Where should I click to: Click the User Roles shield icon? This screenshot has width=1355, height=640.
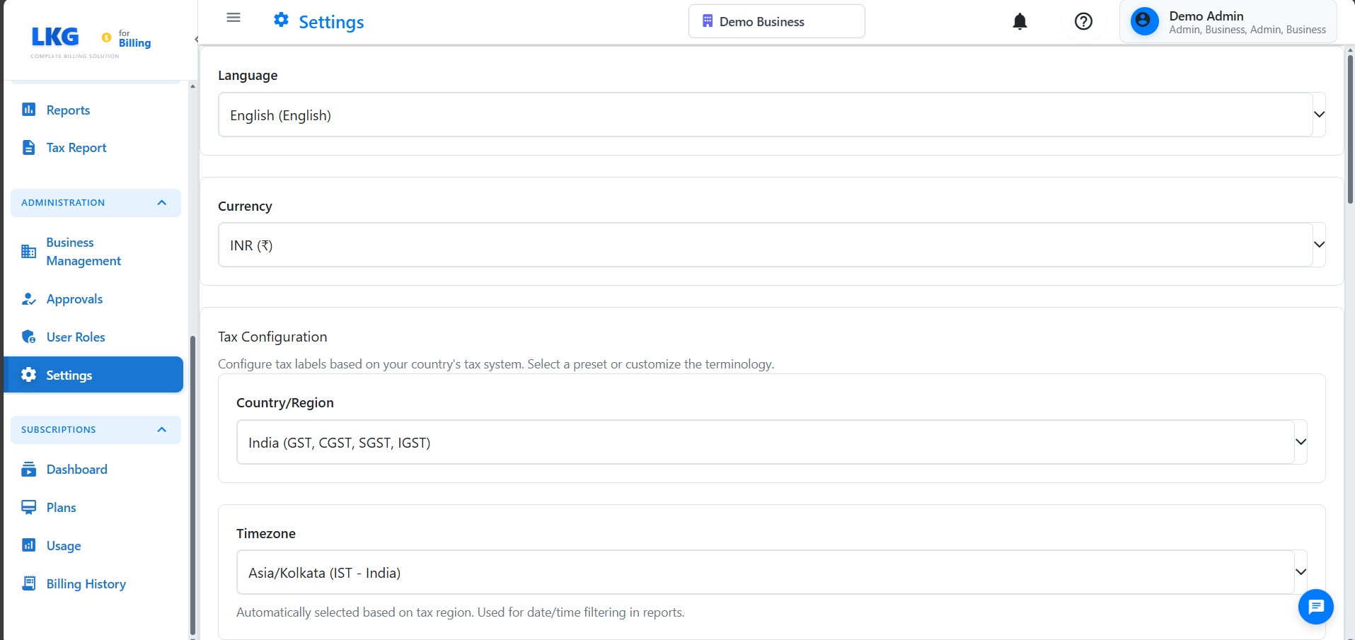[x=29, y=337]
